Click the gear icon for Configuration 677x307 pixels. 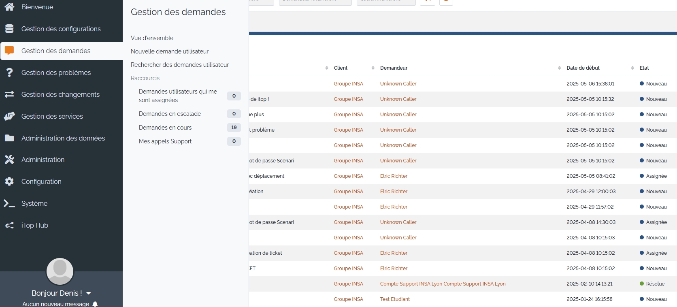[9, 181]
